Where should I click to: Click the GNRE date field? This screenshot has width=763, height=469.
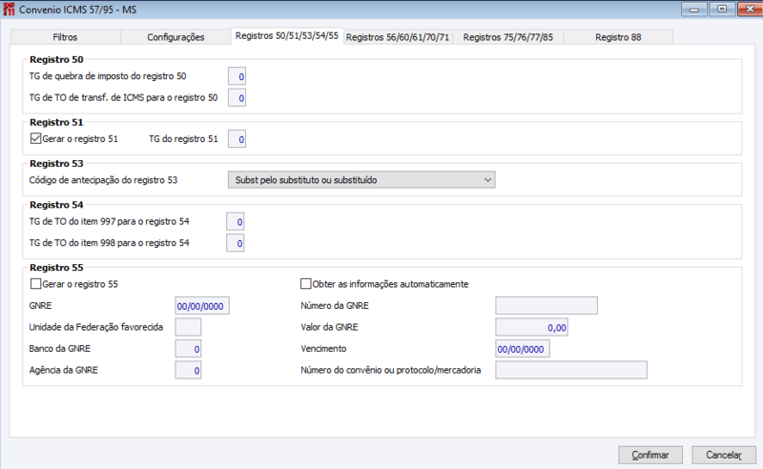click(202, 306)
